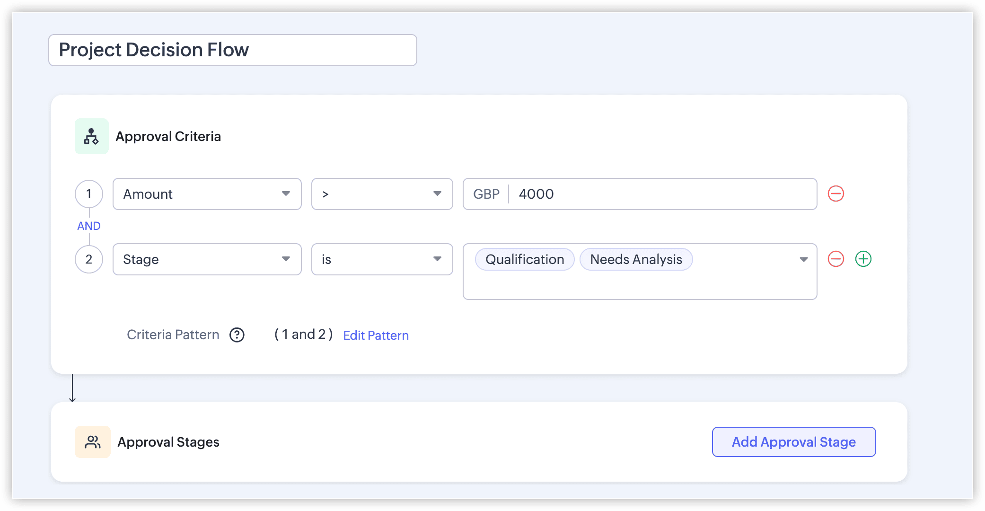Image resolution: width=985 pixels, height=511 pixels.
Task: Click Add Approval Stage button
Action: pyautogui.click(x=794, y=442)
